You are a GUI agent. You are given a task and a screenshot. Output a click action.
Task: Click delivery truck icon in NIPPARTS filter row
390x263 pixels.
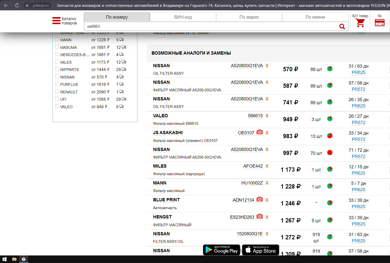pyautogui.click(x=124, y=69)
